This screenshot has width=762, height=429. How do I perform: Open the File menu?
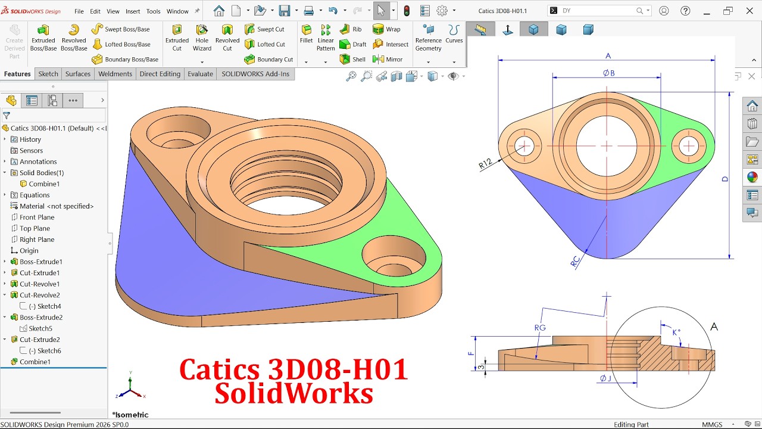[x=79, y=11]
